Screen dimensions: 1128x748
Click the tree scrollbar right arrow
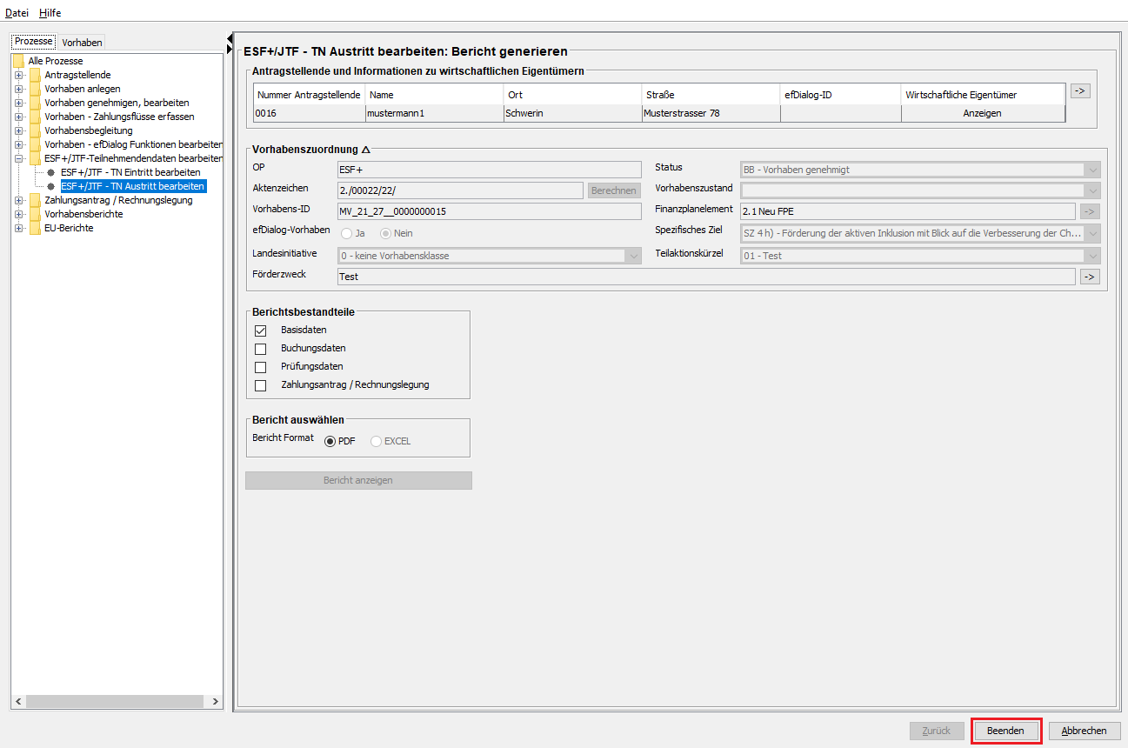(217, 701)
